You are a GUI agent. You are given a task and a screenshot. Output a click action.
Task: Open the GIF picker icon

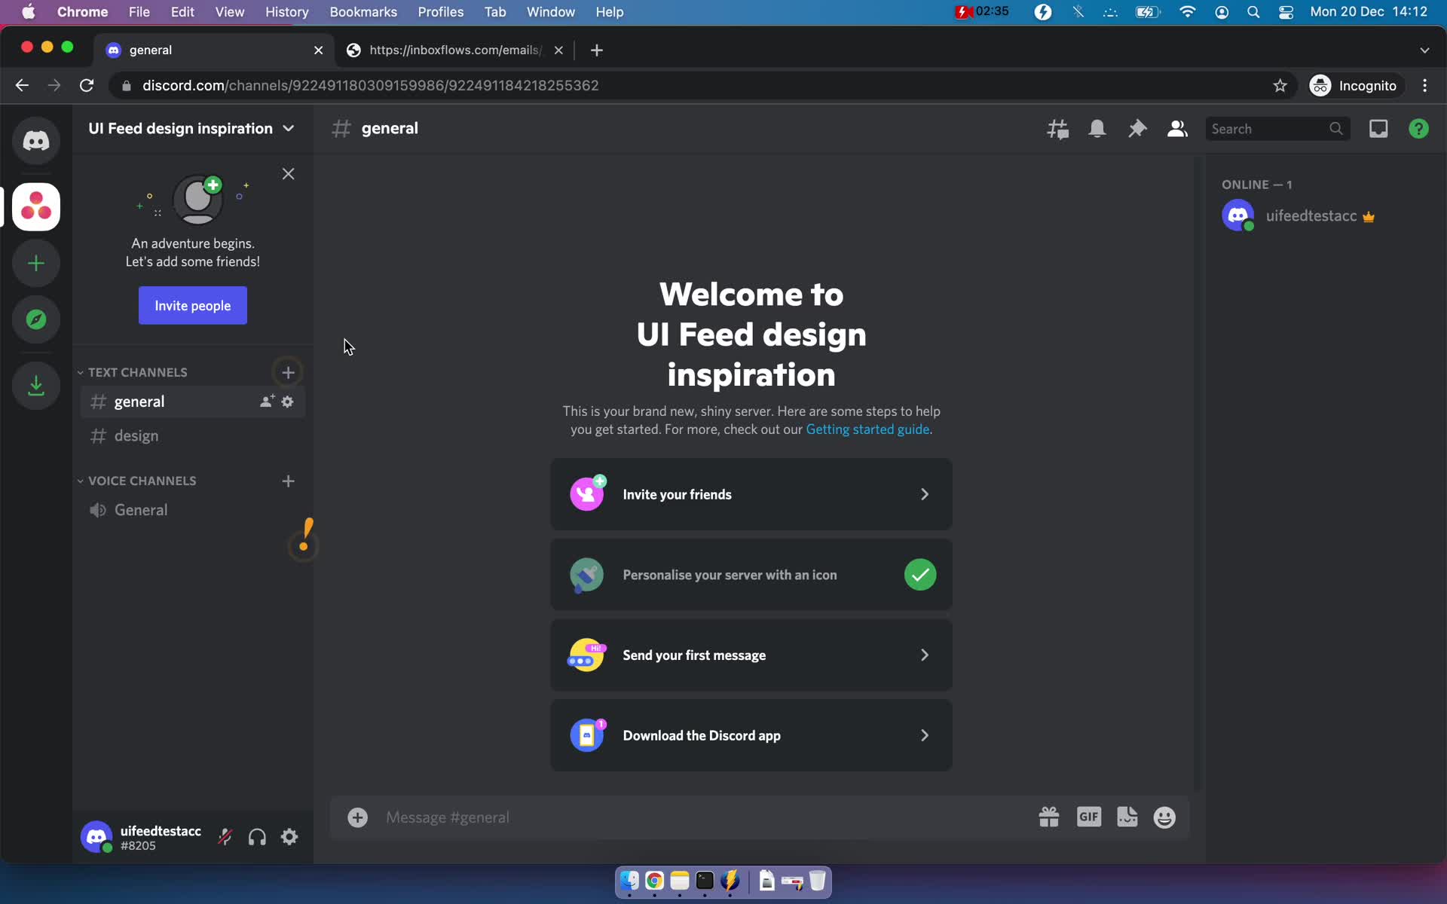(1088, 817)
